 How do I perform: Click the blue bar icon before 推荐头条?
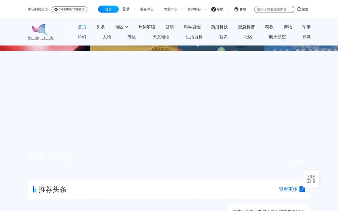click(34, 189)
